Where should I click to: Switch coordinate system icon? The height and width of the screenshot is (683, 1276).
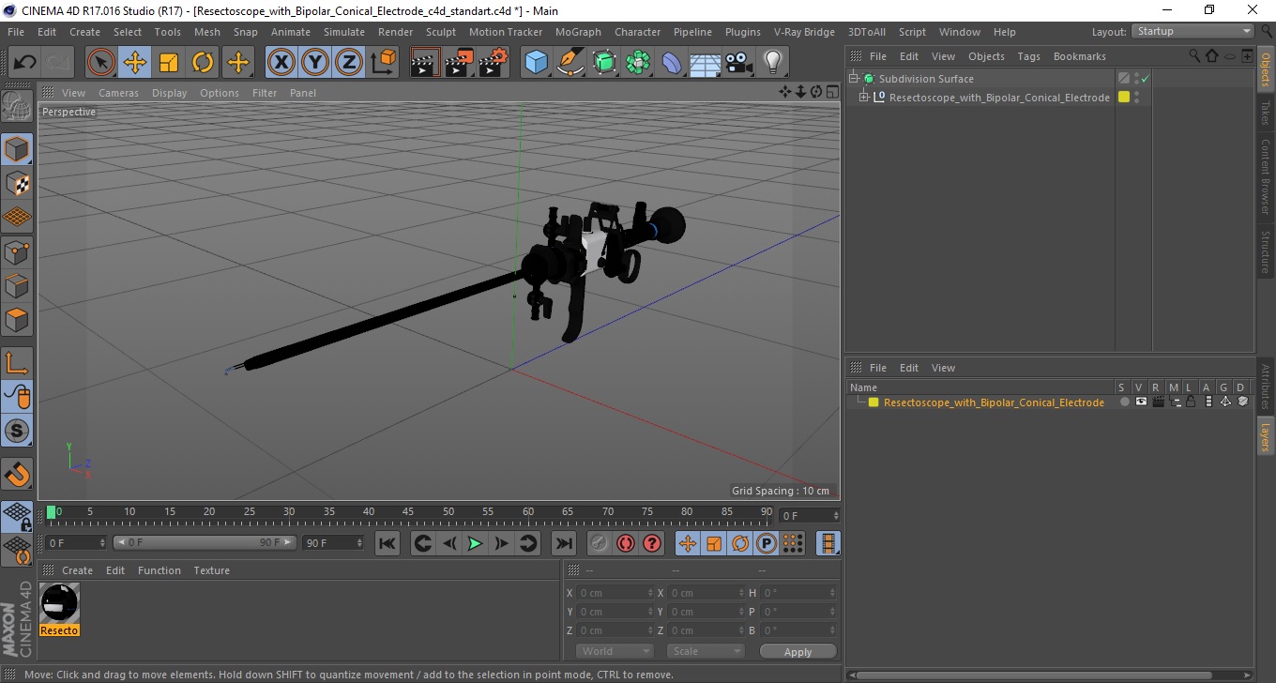click(x=383, y=63)
